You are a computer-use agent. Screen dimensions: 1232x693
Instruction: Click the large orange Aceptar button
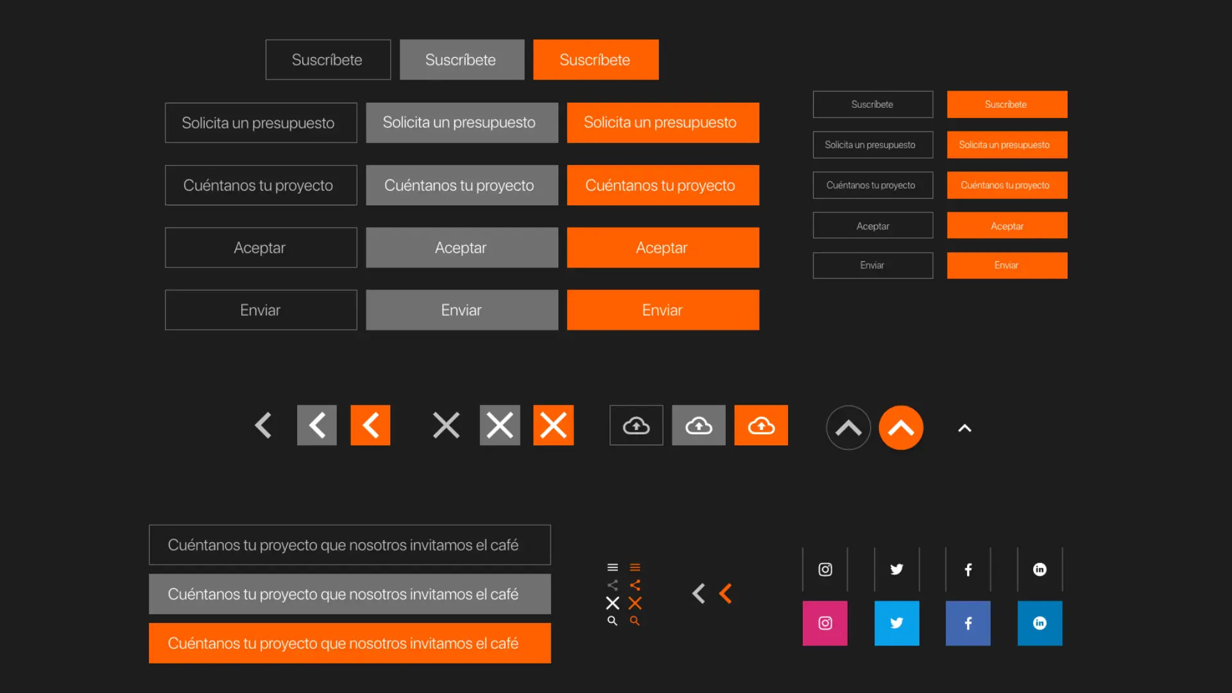click(x=663, y=248)
